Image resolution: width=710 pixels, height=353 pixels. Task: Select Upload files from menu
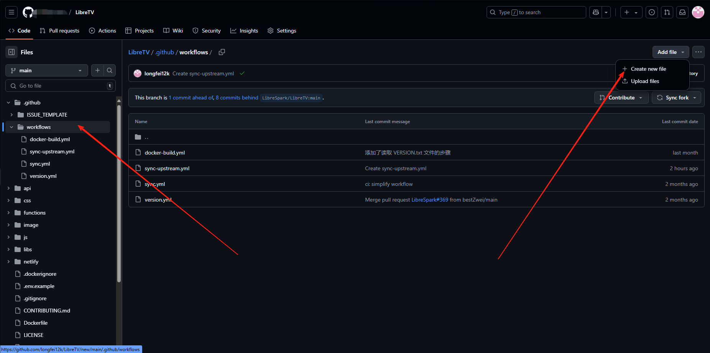coord(652,81)
